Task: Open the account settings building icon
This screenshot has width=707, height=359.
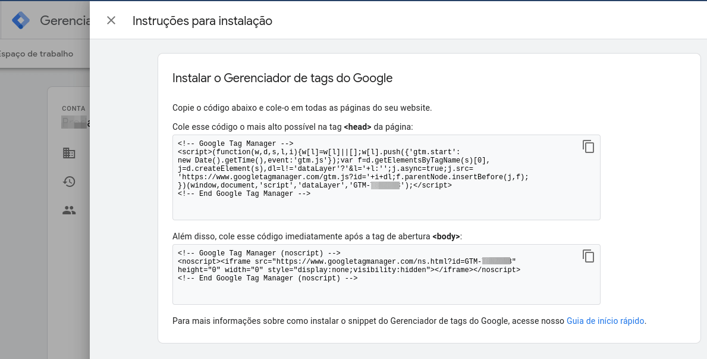Action: [x=69, y=153]
